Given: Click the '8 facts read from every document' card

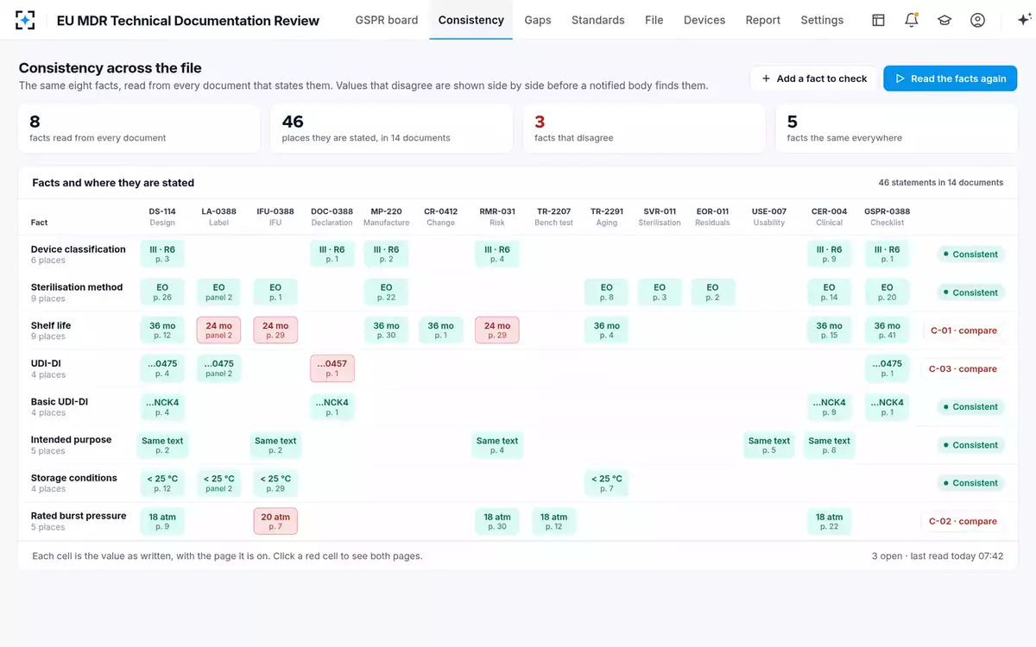Looking at the screenshot, I should 139,129.
